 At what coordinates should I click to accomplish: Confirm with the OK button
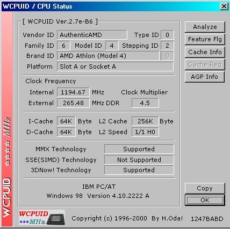click(x=205, y=200)
